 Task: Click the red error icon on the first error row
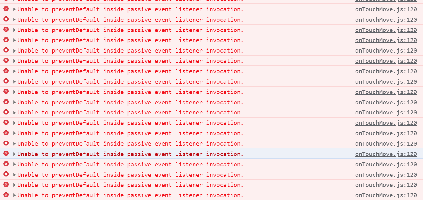(x=6, y=9)
